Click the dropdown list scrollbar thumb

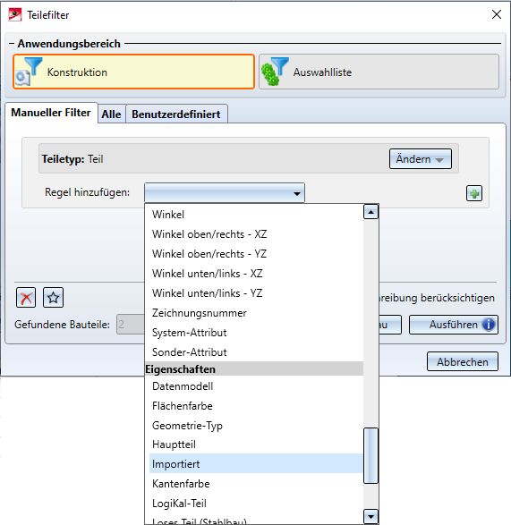[370, 456]
